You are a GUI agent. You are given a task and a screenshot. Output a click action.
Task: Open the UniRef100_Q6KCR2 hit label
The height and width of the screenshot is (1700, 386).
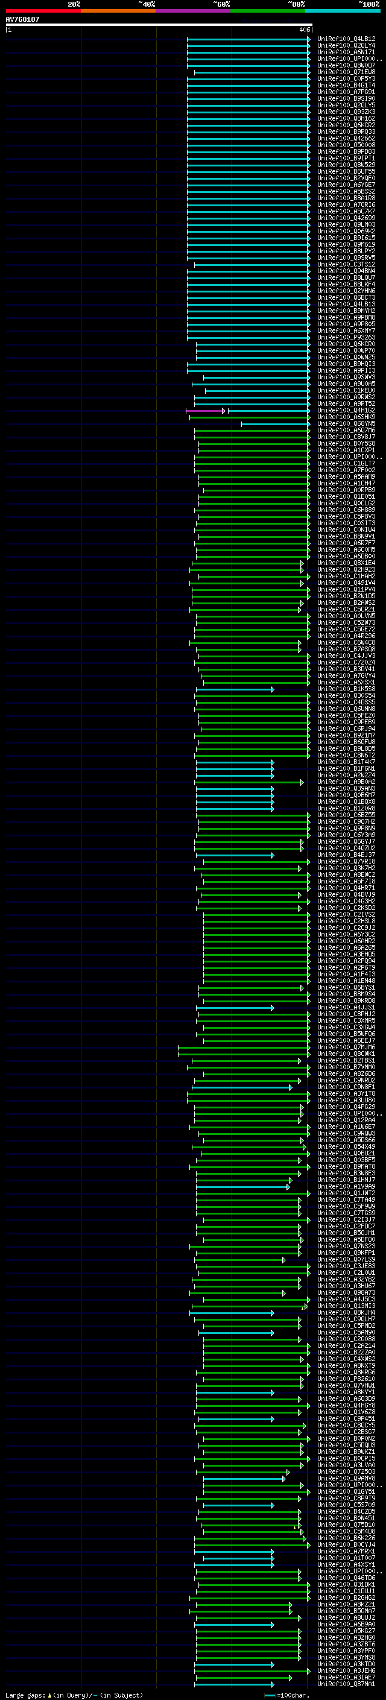coord(346,125)
